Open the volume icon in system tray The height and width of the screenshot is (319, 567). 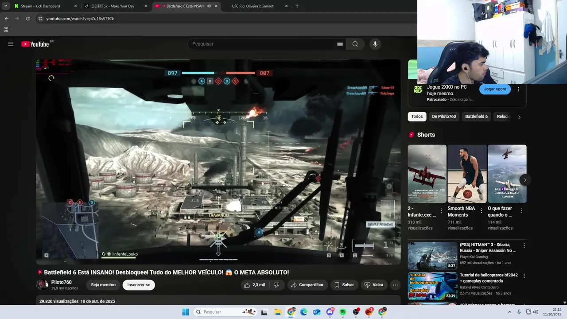pyautogui.click(x=536, y=312)
